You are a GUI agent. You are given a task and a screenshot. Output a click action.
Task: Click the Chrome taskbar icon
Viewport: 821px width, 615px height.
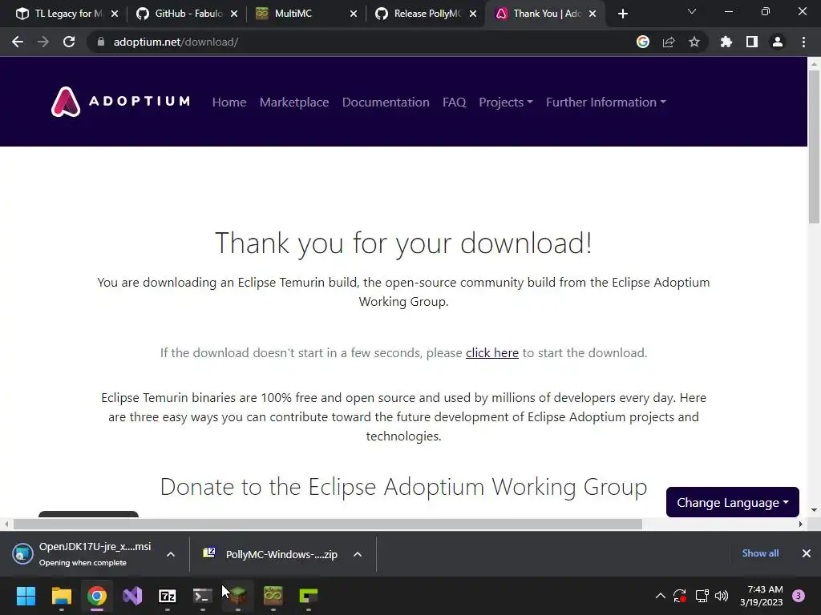(97, 596)
